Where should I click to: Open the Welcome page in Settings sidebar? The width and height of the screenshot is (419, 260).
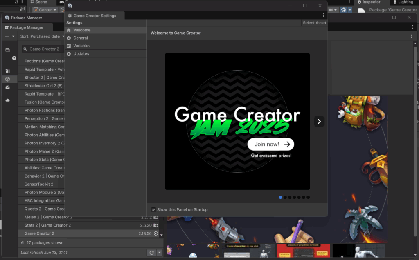coord(106,30)
